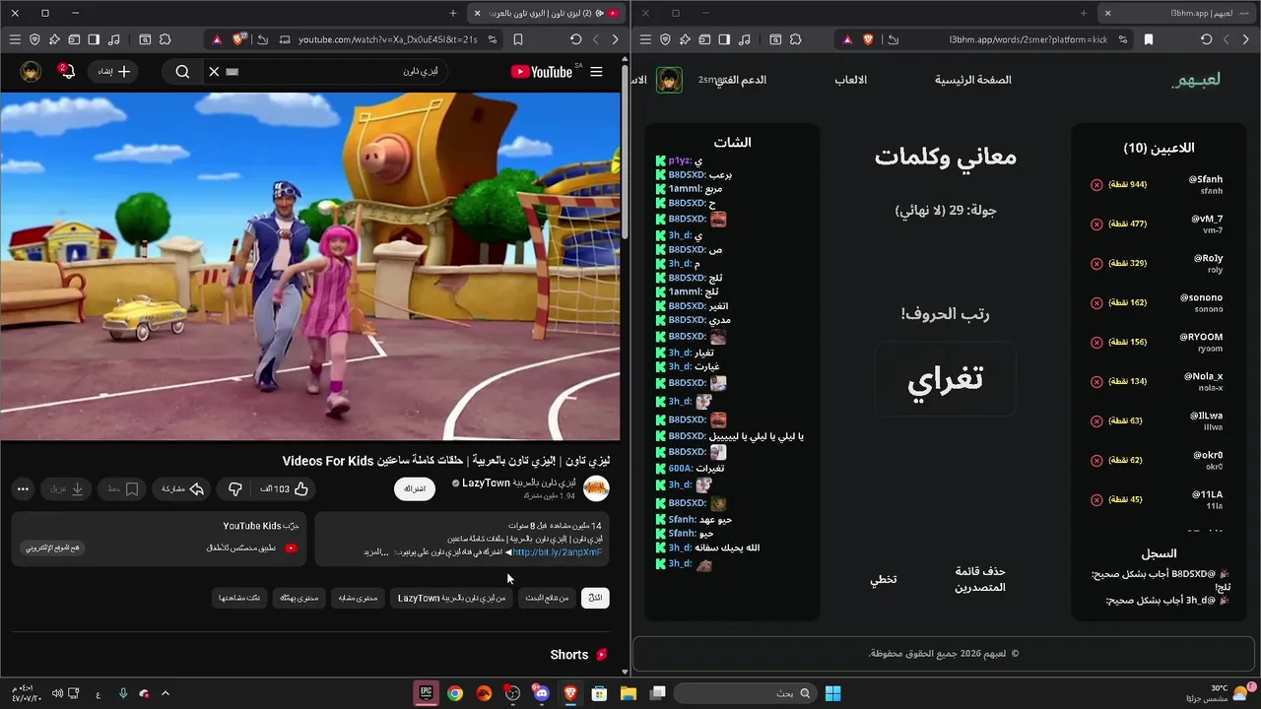
Task: Open Brave Rewards triangle in YouTube window
Action: 216,39
